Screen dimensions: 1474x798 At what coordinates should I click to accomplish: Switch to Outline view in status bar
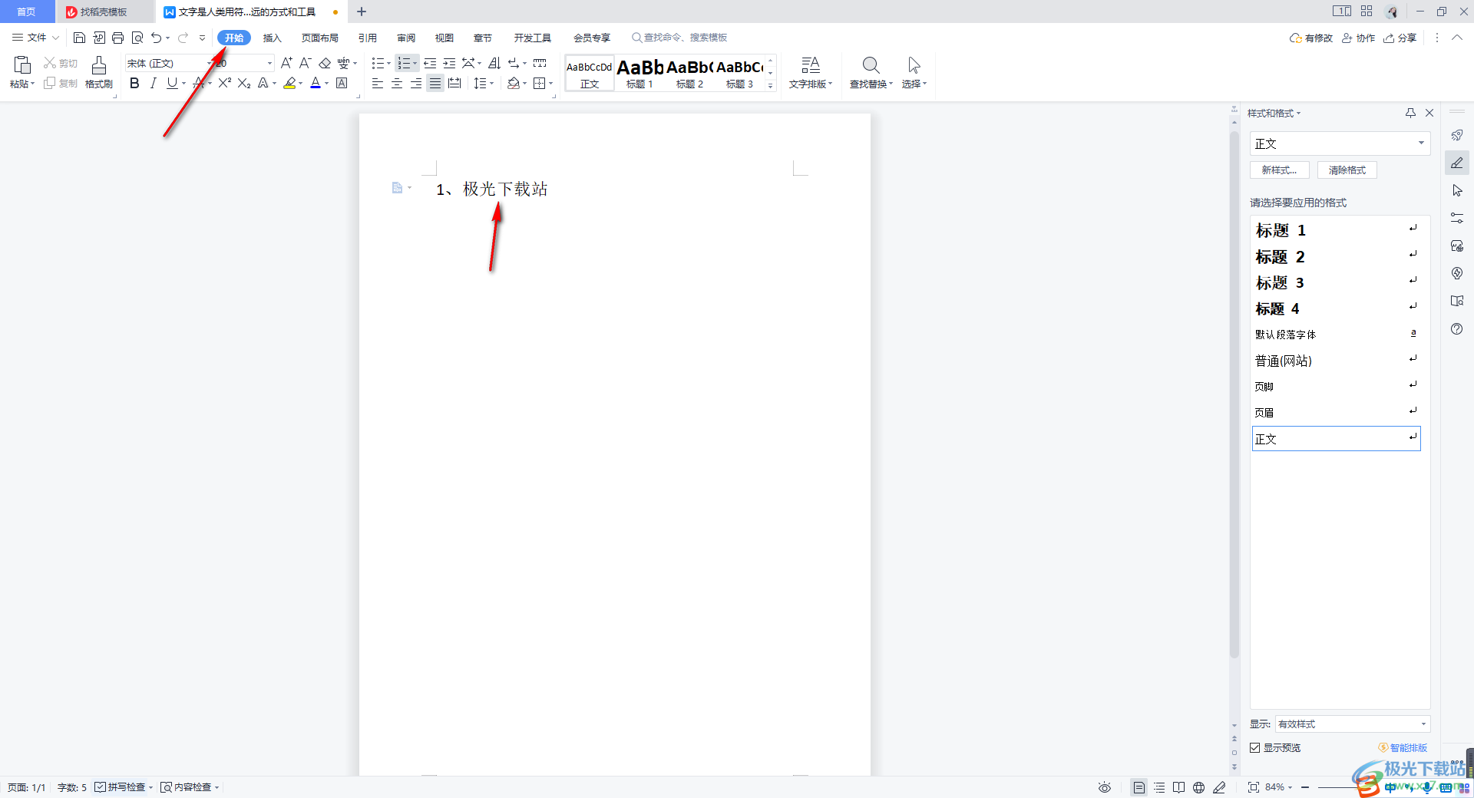pyautogui.click(x=1159, y=787)
